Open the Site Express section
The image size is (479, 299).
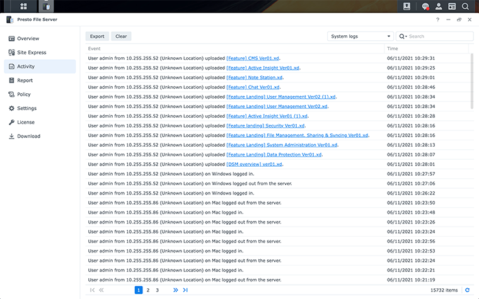point(32,52)
